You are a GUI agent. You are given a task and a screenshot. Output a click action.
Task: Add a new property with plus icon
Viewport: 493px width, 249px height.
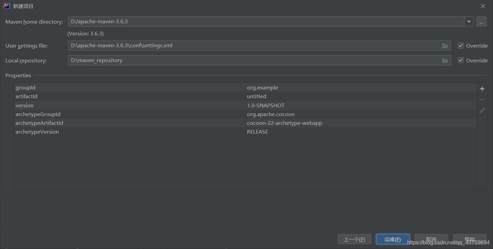coord(482,89)
